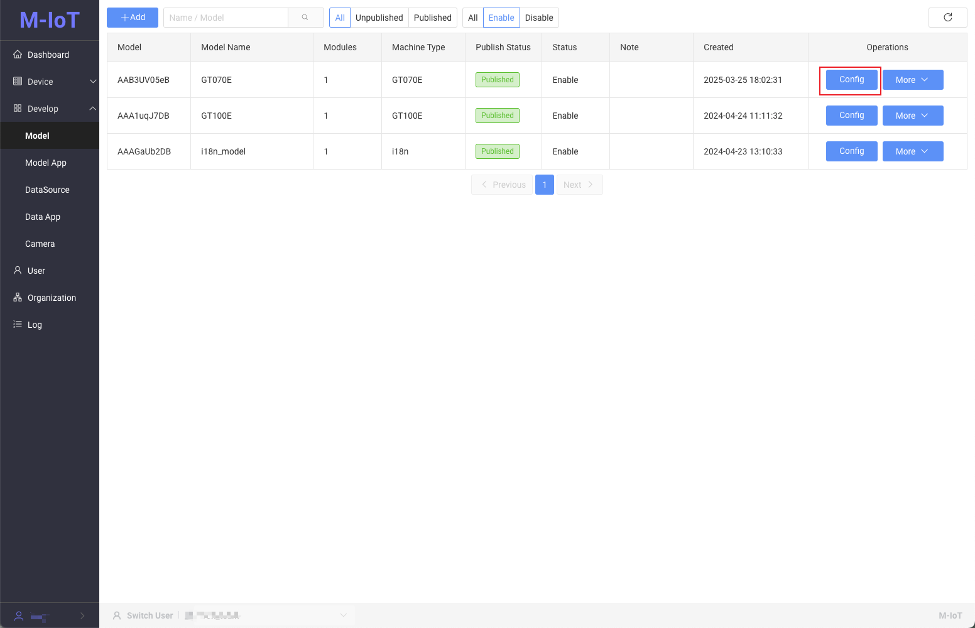Click the M-IoT logo
This screenshot has height=628, width=975.
point(50,20)
